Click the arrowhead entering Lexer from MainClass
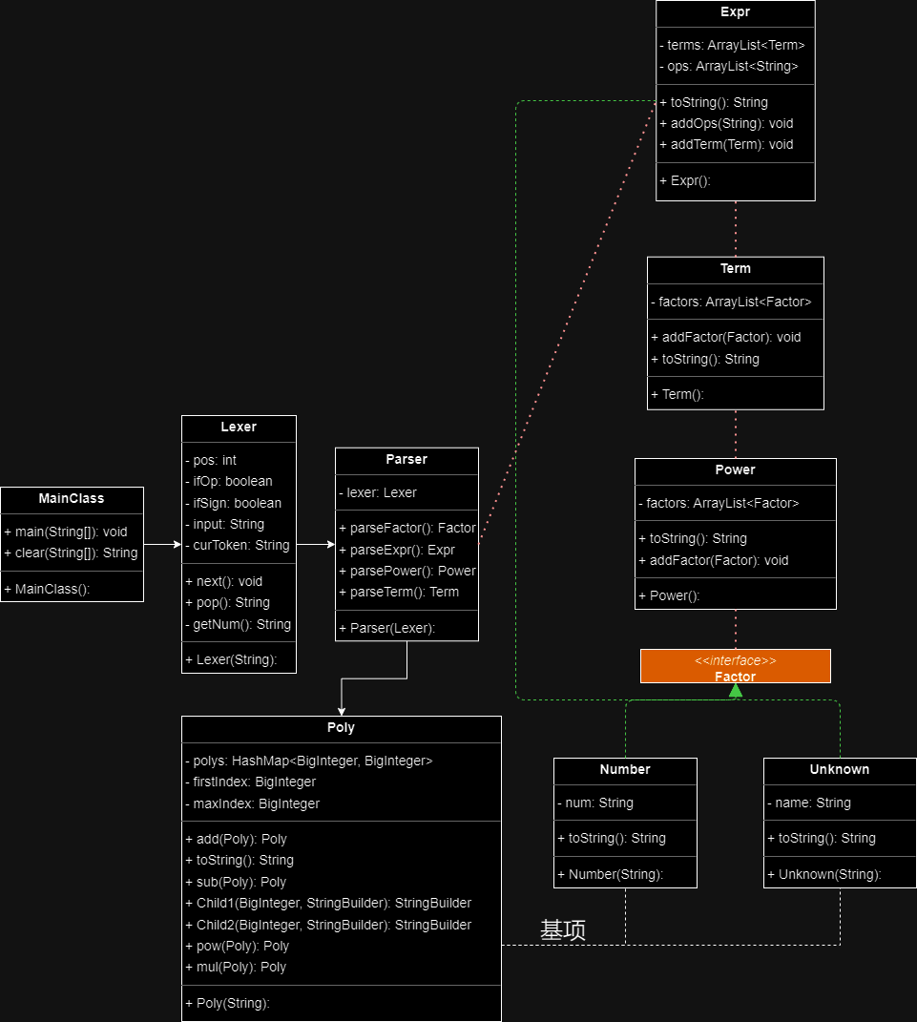Viewport: 917px width, 1022px height. [177, 544]
